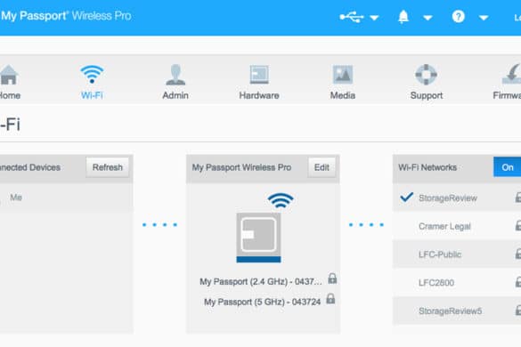Screen dimensions: 521x347
Task: Click the Support tab label
Action: pos(427,95)
